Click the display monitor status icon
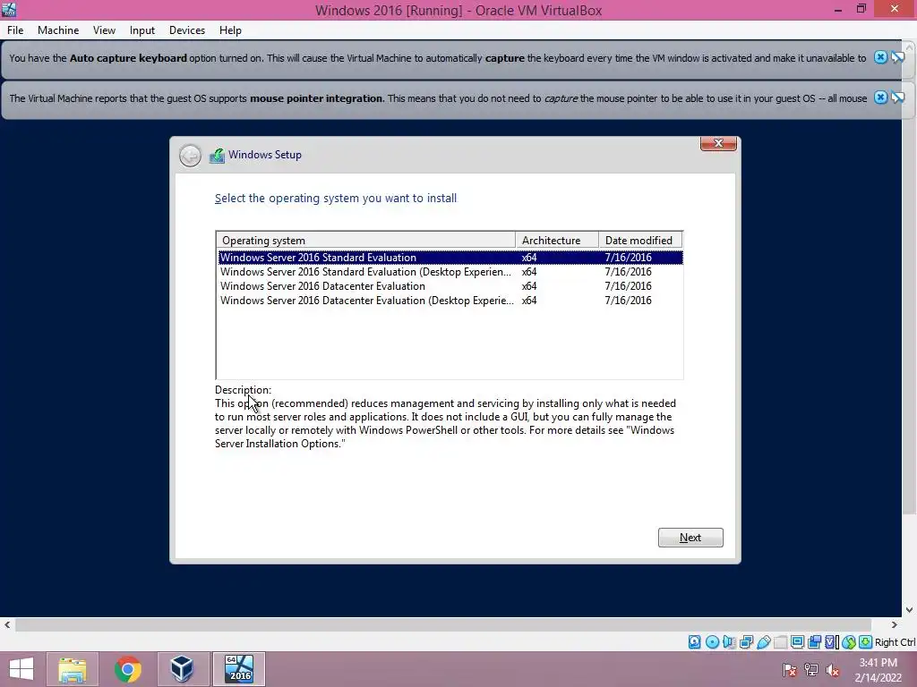917x687 pixels. tap(797, 642)
